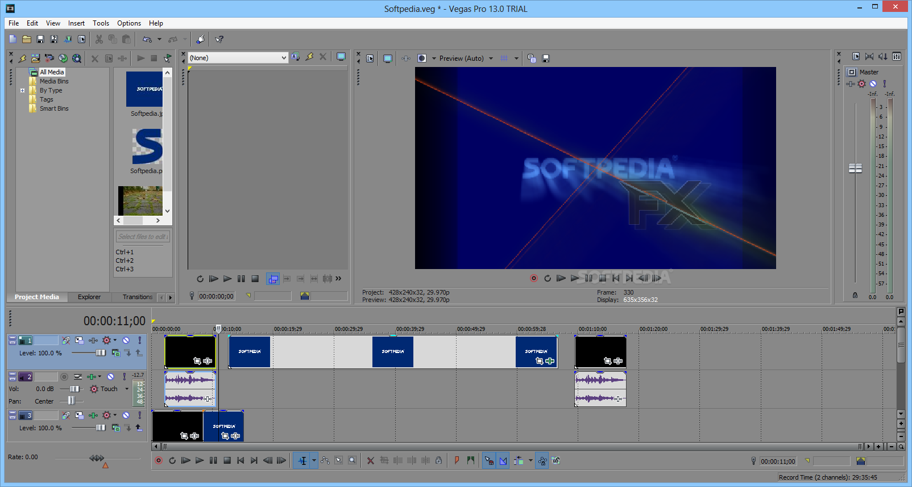The image size is (912, 487).
Task: Open Project Video Properties in preview toolbar
Action: [x=370, y=58]
